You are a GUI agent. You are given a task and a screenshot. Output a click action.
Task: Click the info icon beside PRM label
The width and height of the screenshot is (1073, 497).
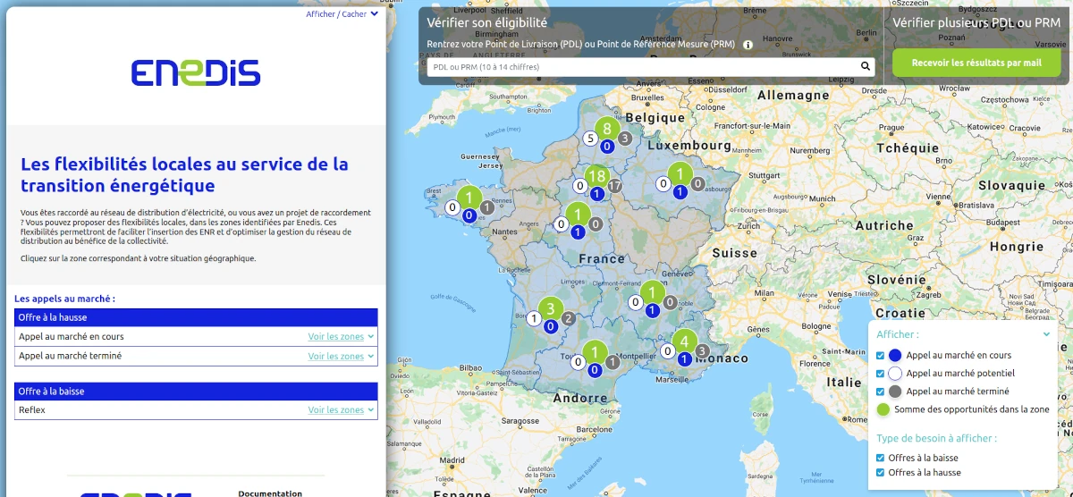click(x=748, y=45)
